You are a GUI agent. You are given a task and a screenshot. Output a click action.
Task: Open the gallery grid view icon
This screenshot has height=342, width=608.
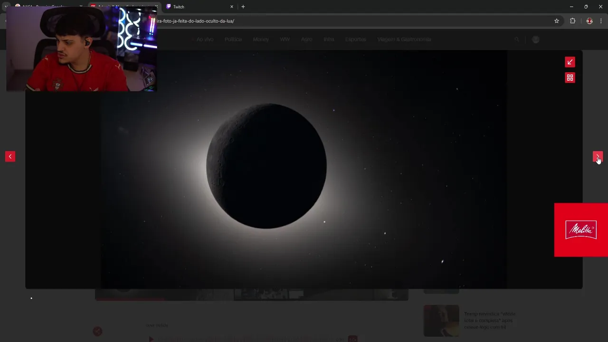point(570,77)
